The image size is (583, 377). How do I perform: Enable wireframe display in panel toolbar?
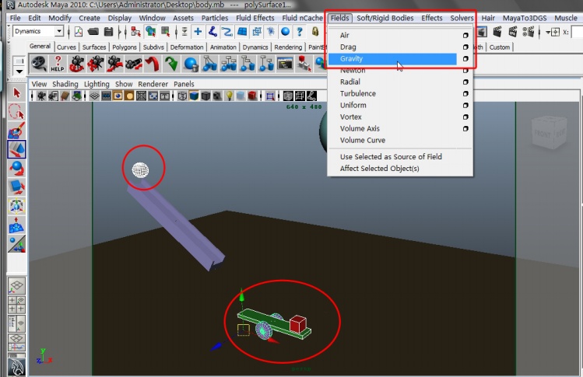pos(182,96)
